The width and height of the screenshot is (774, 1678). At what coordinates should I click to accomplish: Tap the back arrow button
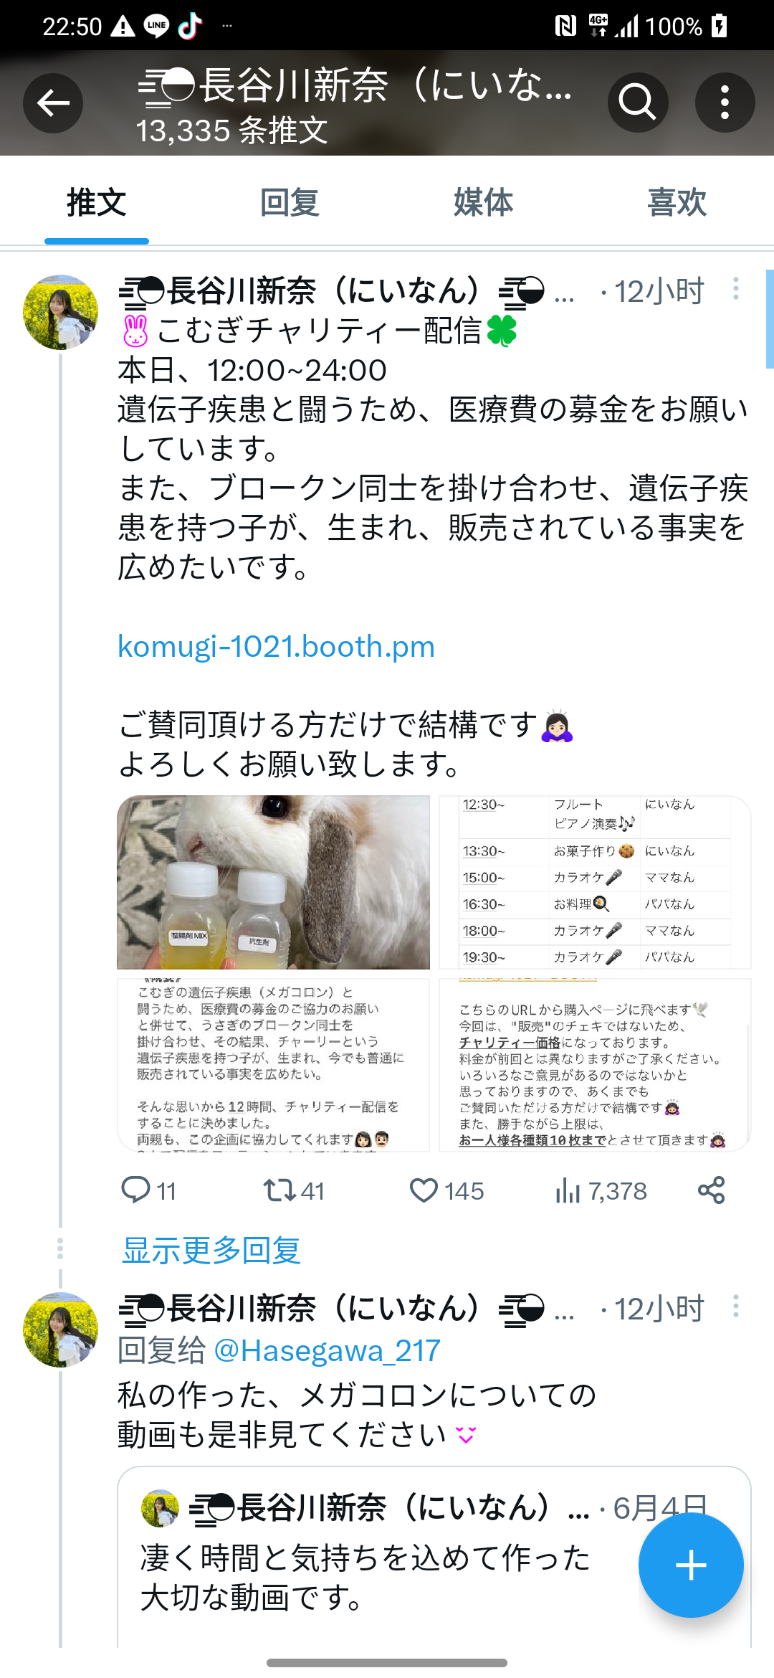(x=53, y=103)
